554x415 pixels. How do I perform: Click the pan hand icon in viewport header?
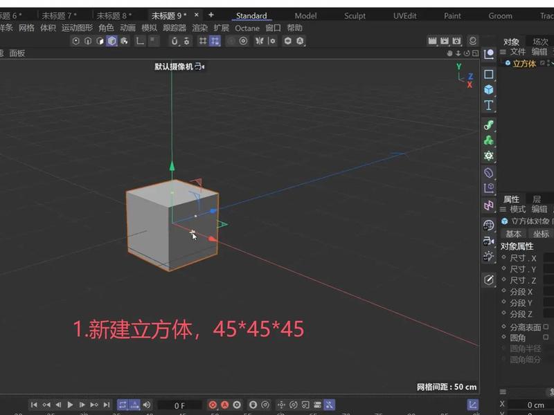click(449, 53)
